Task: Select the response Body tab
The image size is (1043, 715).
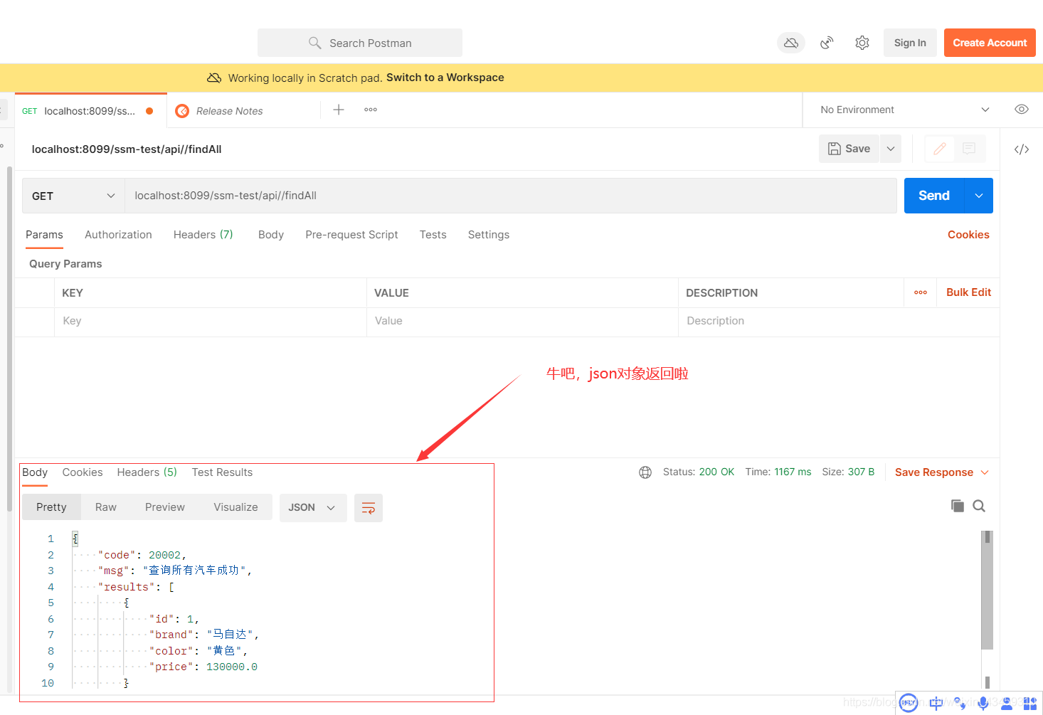Action: [x=35, y=472]
